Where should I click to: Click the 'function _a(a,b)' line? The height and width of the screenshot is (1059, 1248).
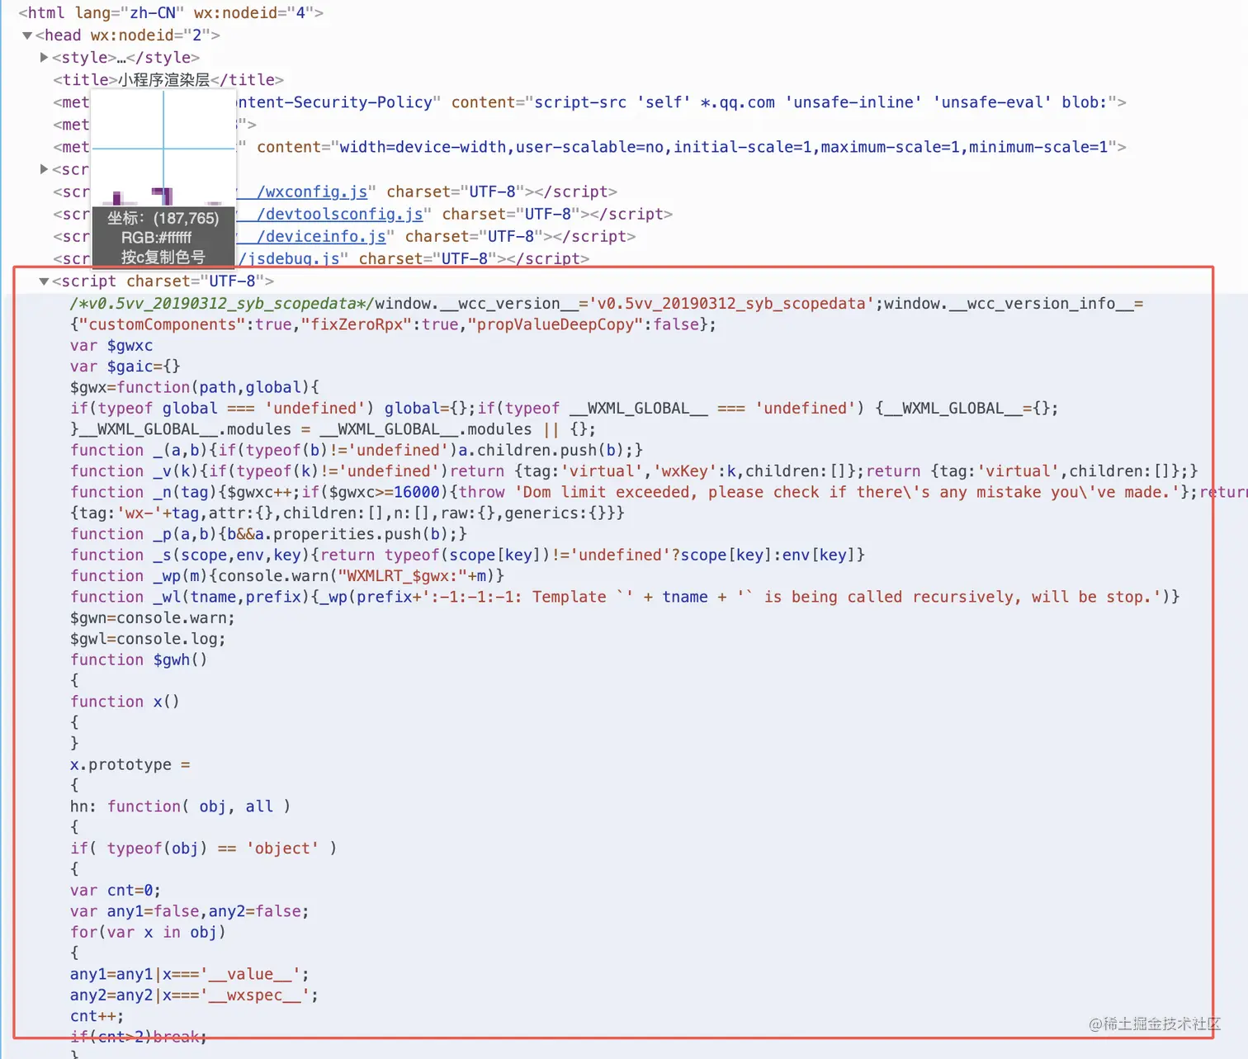point(357,450)
